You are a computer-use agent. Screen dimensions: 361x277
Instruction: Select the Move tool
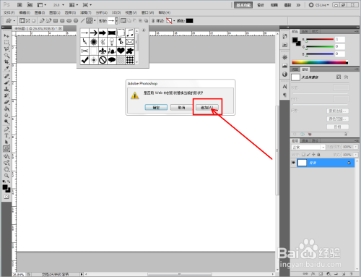6,36
